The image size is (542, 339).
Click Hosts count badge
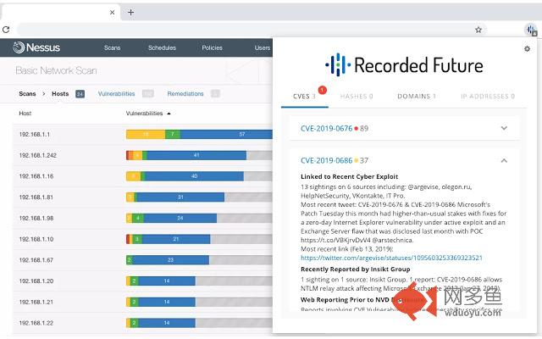tap(80, 94)
